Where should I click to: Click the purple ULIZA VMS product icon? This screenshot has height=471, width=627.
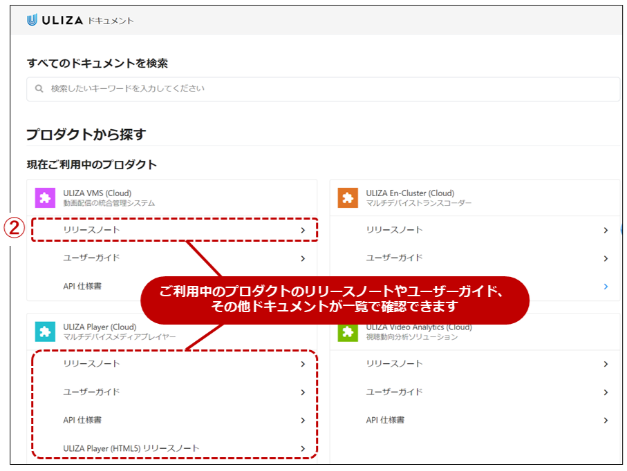click(x=45, y=198)
